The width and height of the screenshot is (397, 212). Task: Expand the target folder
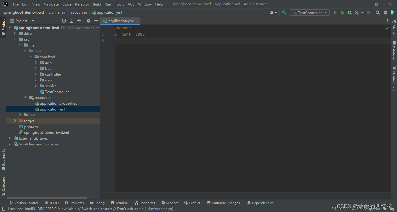pyautogui.click(x=15, y=121)
